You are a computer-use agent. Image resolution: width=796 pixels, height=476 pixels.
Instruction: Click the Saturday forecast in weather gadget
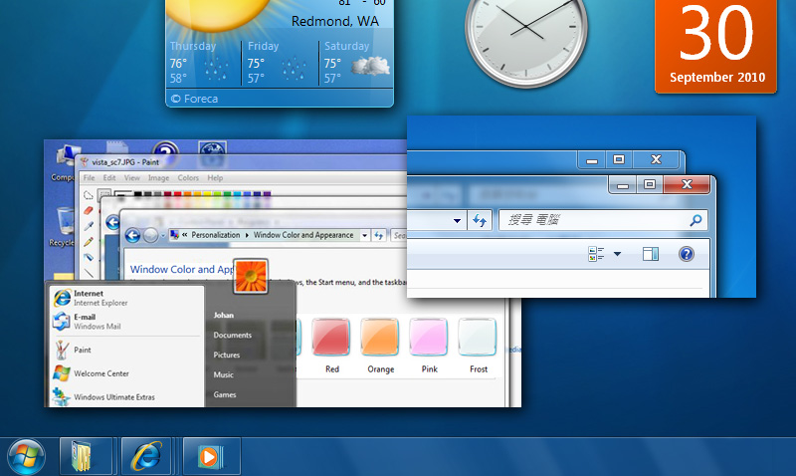tap(357, 63)
